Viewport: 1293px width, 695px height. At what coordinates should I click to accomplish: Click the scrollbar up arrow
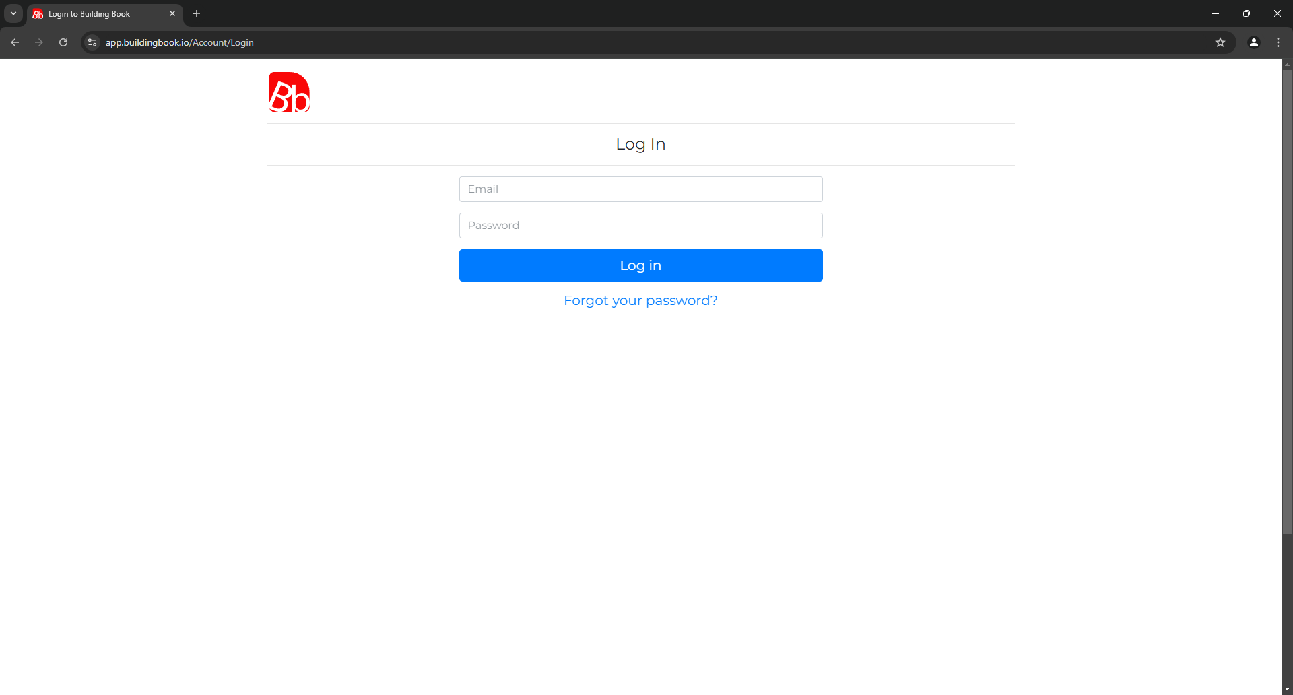click(1287, 65)
